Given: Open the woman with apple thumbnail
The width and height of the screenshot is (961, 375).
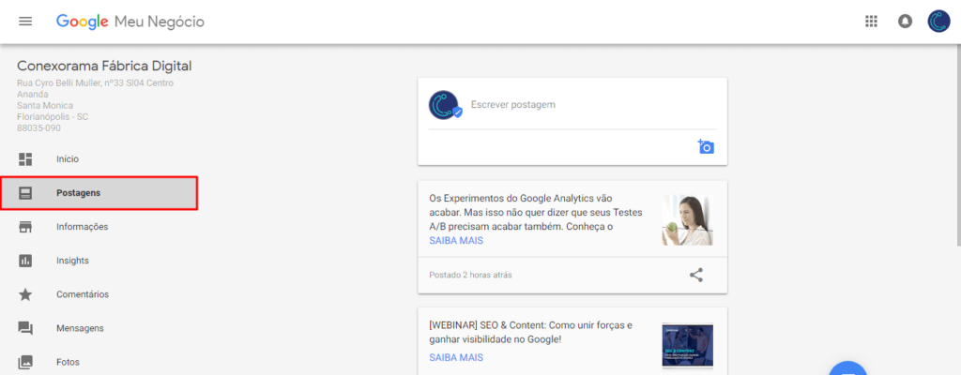Looking at the screenshot, I should (688, 220).
